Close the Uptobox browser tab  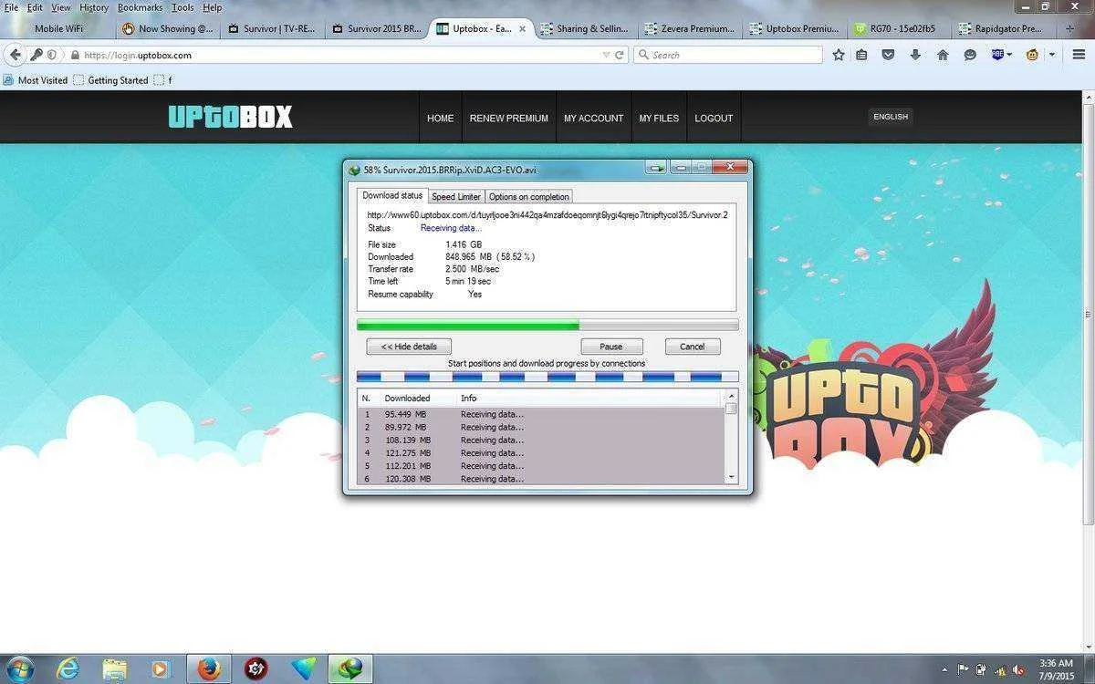point(524,28)
